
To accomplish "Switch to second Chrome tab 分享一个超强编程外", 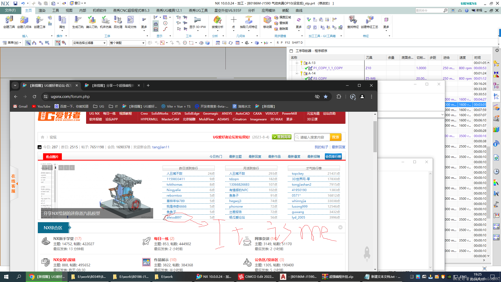I will (112, 85).
